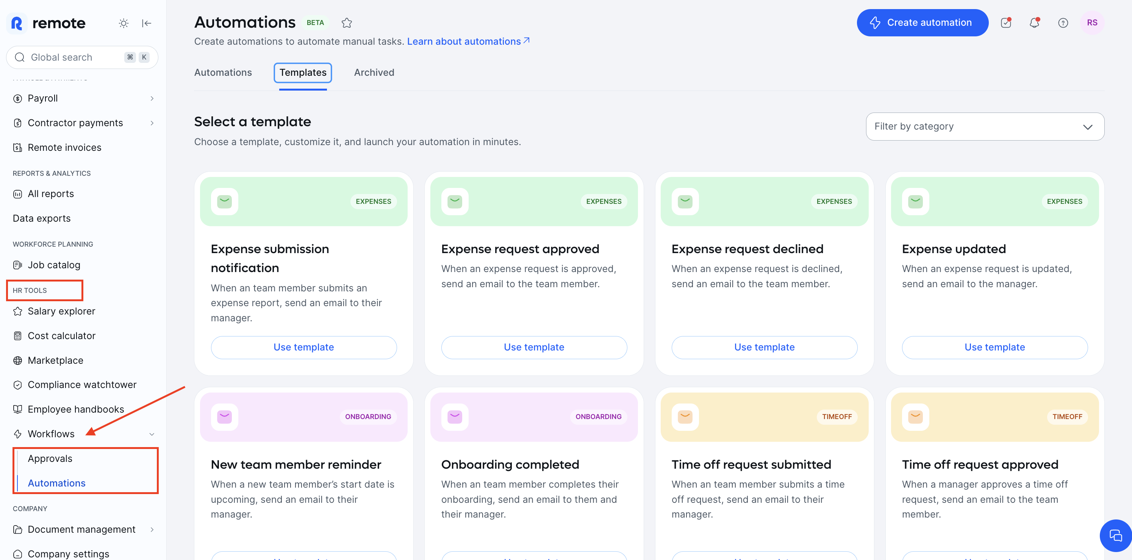
Task: Switch to the Templates tab
Action: [x=303, y=72]
